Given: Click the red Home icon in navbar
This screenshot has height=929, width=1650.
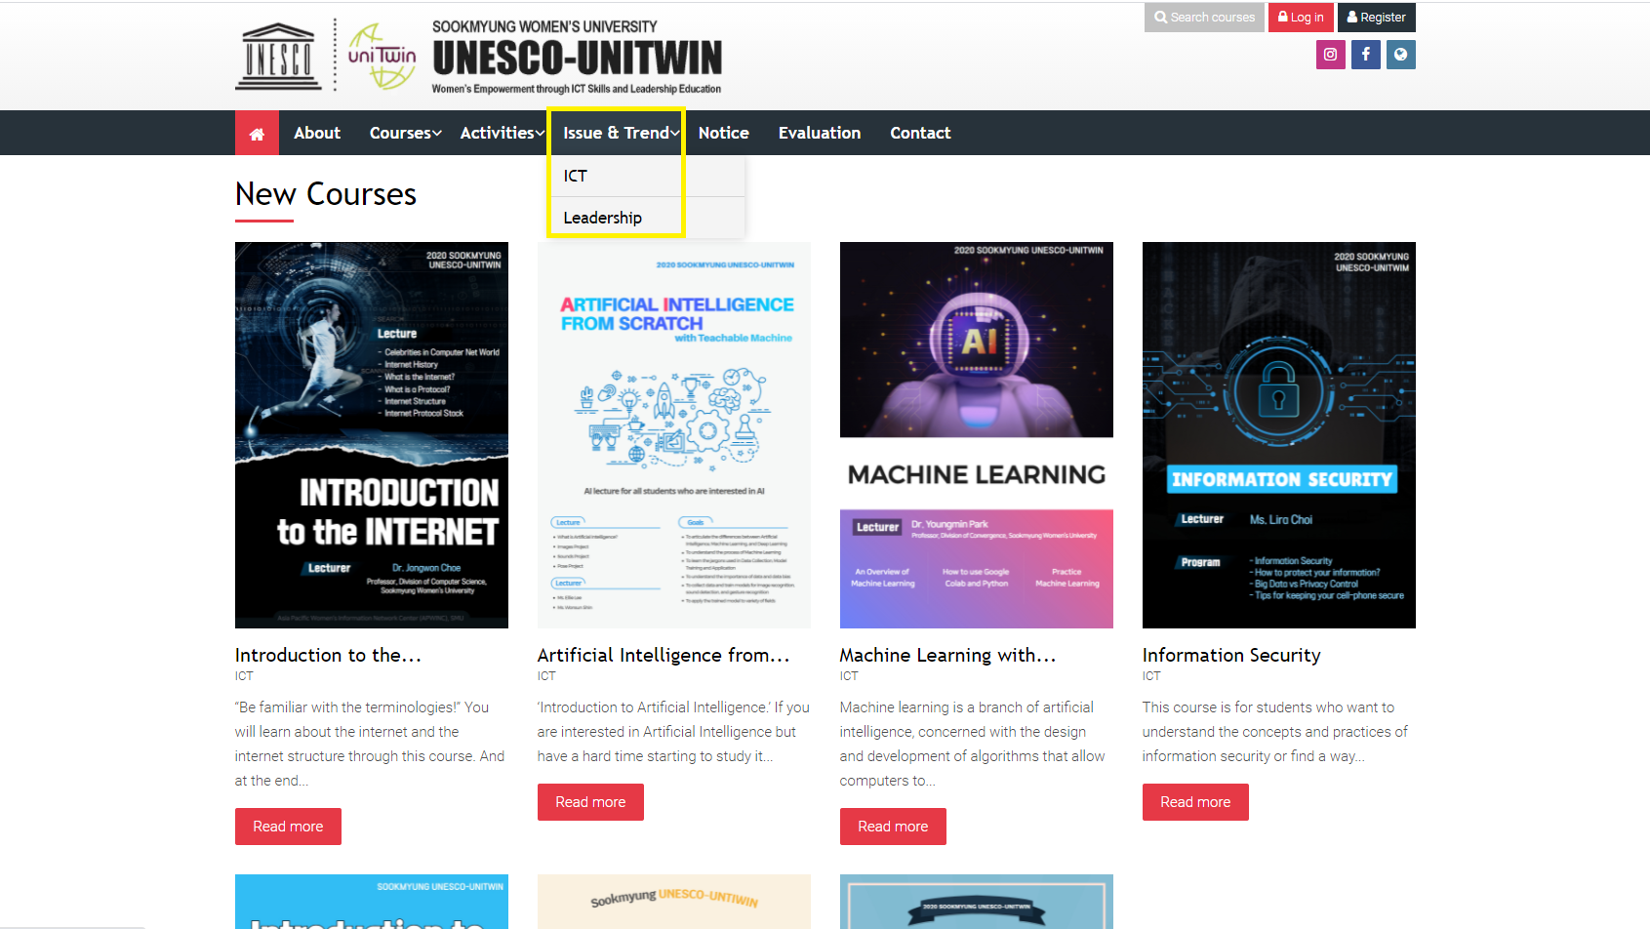Looking at the screenshot, I should coord(257,133).
